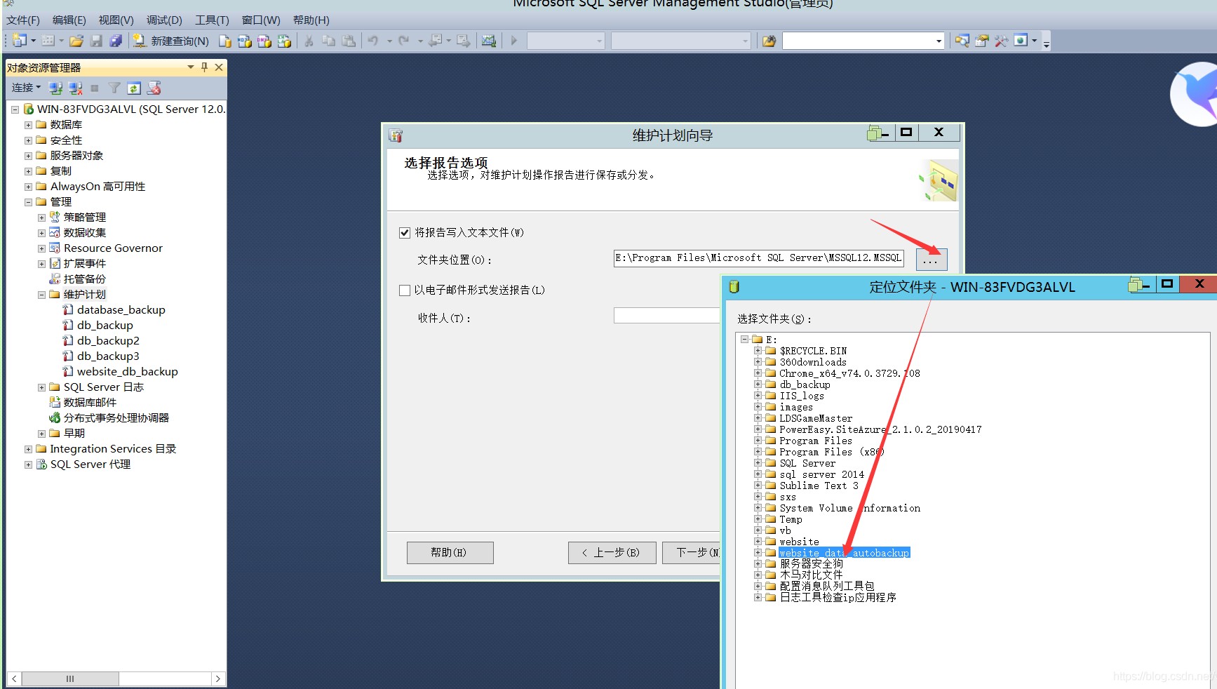Open a file using the Open File toolbar icon
The image size is (1217, 689).
[x=76, y=41]
